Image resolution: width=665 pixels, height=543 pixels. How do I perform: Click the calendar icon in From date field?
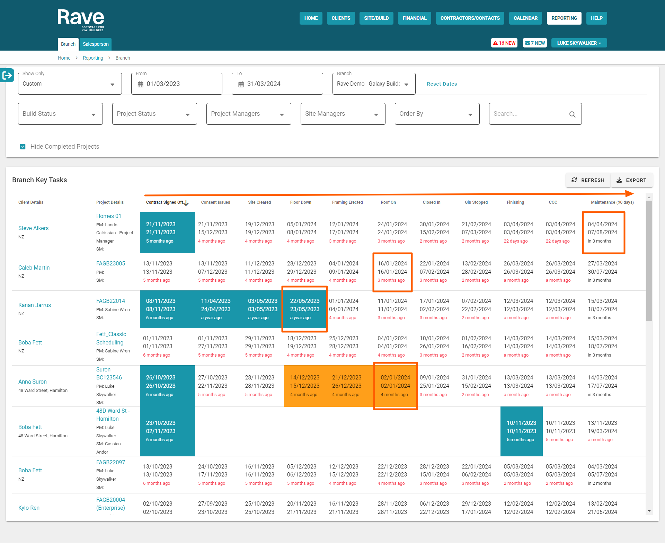(140, 84)
